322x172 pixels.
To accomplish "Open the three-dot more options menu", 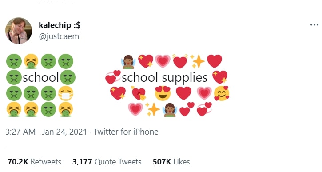I will (314, 25).
